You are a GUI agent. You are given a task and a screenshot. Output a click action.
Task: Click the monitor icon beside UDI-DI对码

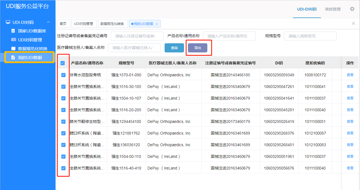tap(8, 22)
